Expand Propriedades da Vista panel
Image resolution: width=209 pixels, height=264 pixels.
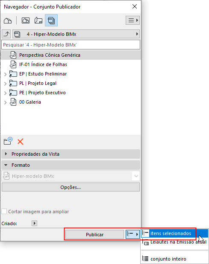coord(71,154)
